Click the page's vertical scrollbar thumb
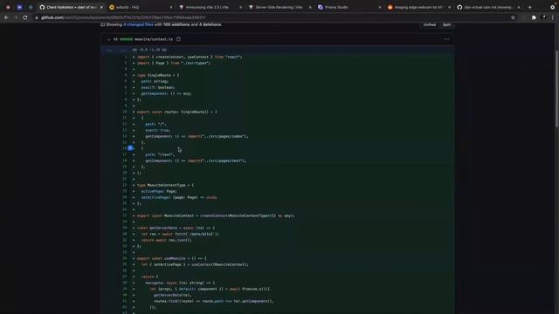 point(556,88)
